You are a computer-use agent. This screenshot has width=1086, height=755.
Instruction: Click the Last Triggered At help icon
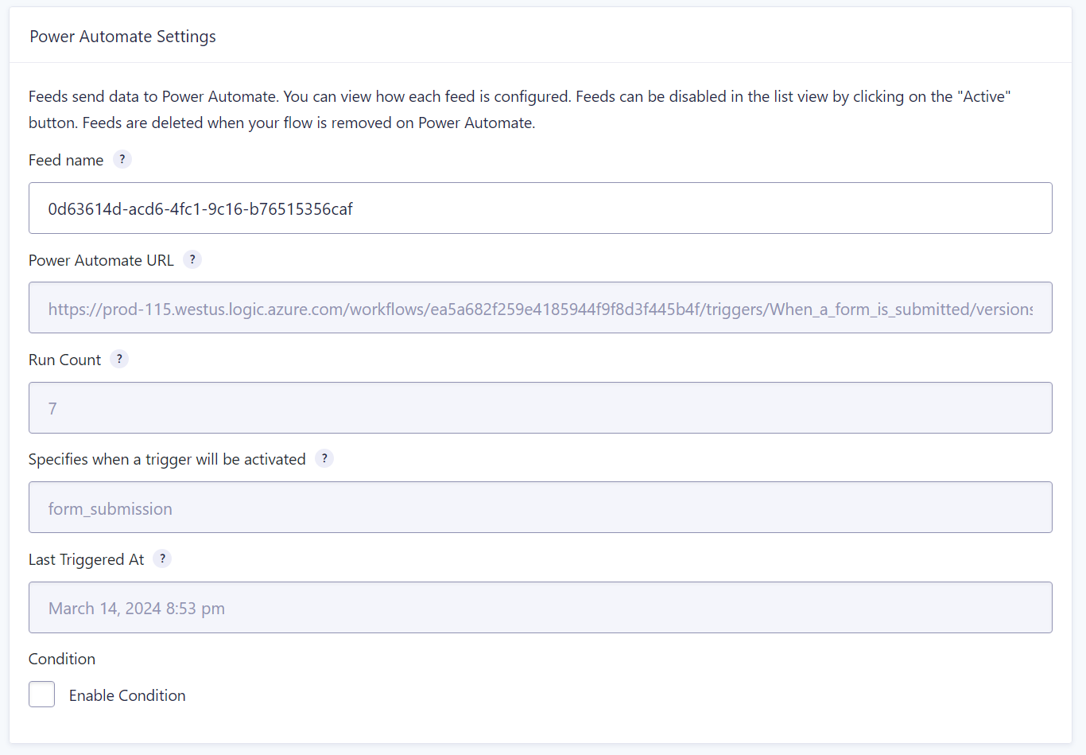click(162, 558)
